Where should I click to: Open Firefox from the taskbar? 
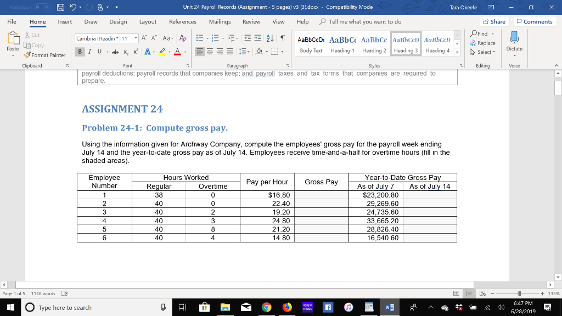click(287, 308)
